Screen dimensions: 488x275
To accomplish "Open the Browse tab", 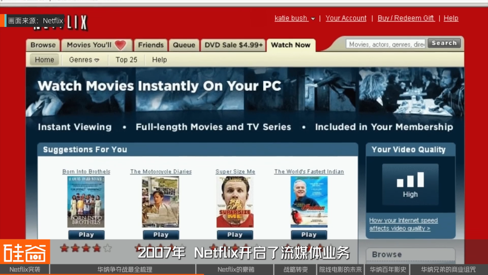I will tap(43, 45).
